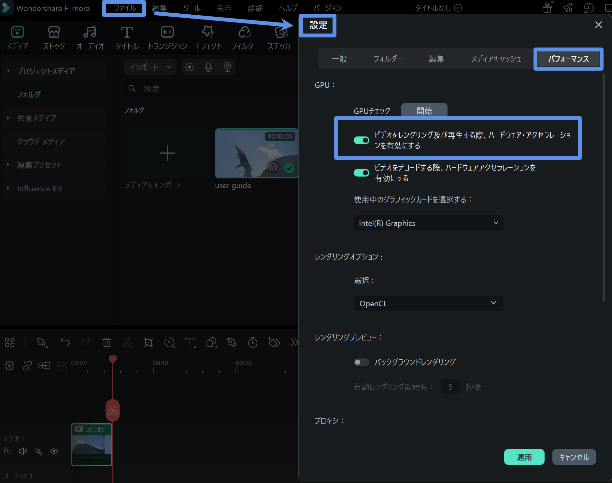
Task: Click the auto render seconds field showing 5
Action: coord(450,387)
